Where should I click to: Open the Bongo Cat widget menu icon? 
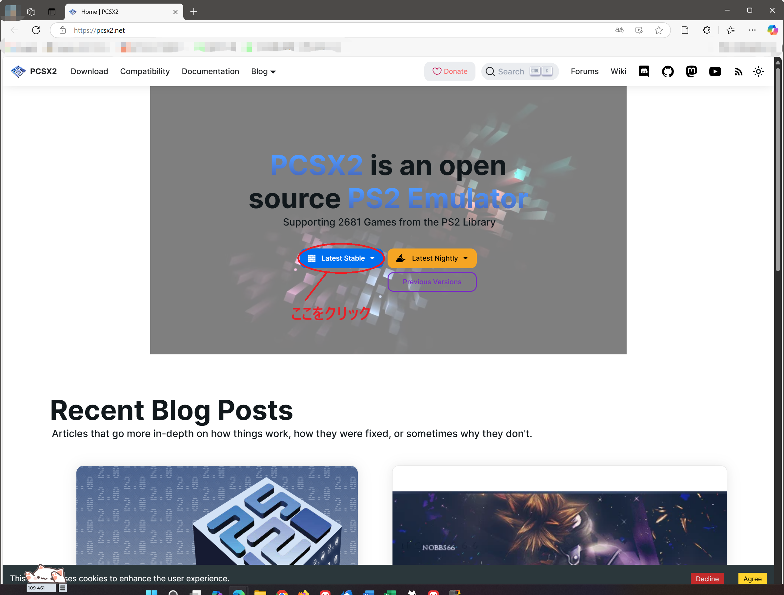tap(62, 588)
